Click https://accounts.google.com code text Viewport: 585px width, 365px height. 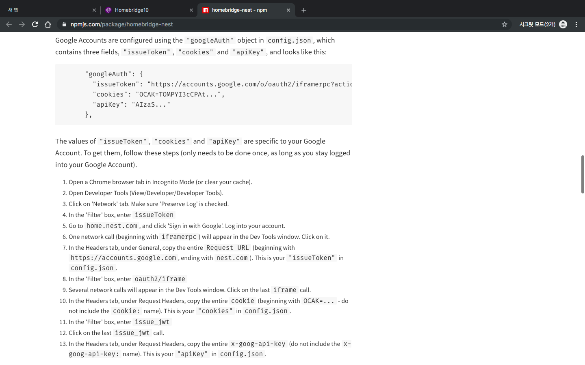[x=123, y=258]
